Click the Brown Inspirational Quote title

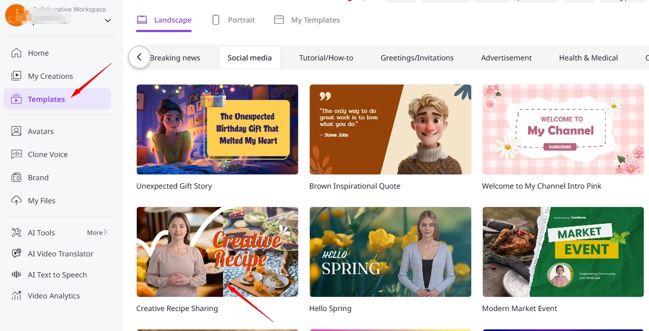(354, 186)
